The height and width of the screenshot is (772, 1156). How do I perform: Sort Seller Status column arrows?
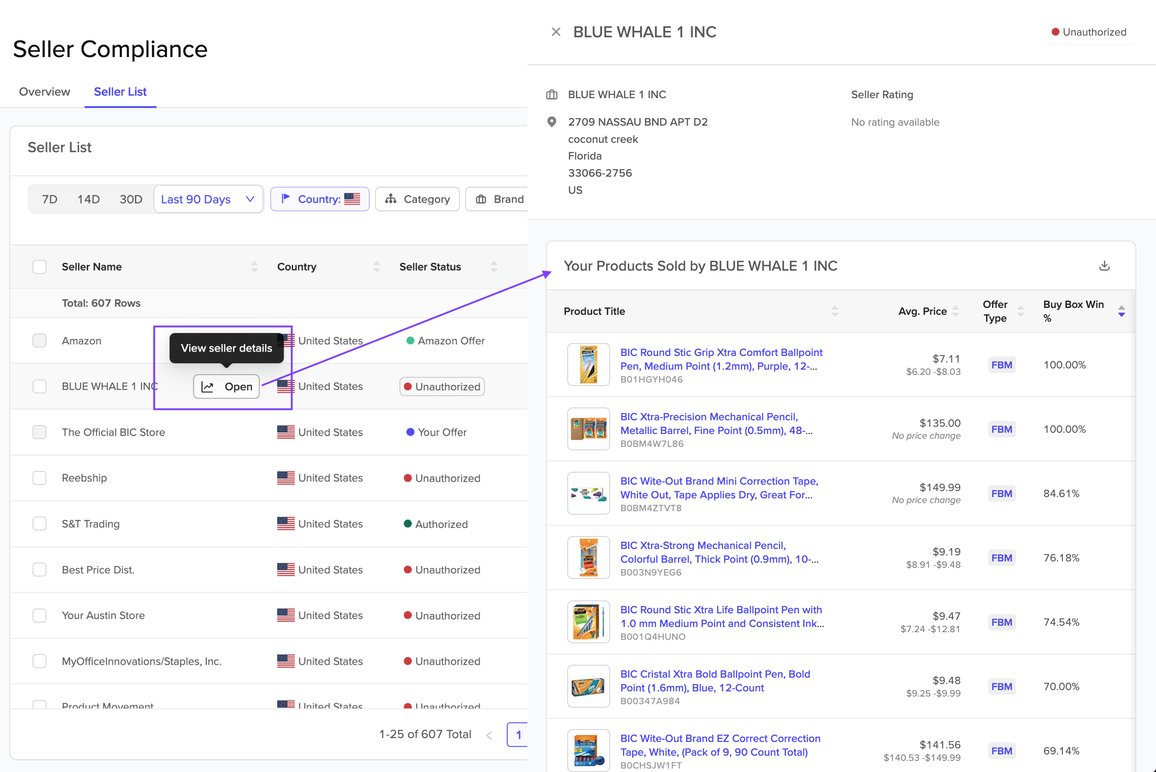(494, 267)
